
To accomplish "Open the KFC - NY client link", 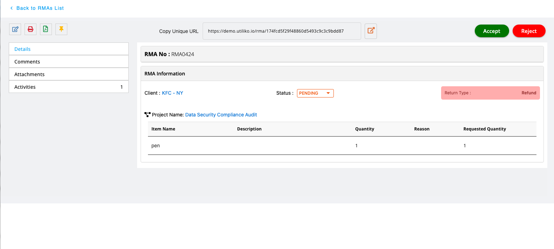I will (x=172, y=93).
